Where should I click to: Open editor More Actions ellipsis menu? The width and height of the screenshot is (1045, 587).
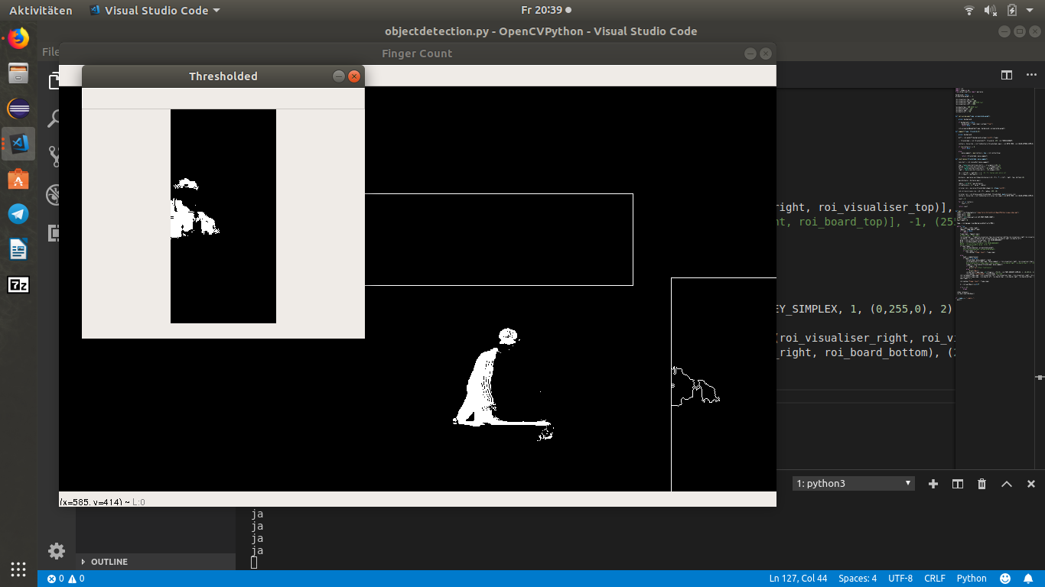point(1031,75)
